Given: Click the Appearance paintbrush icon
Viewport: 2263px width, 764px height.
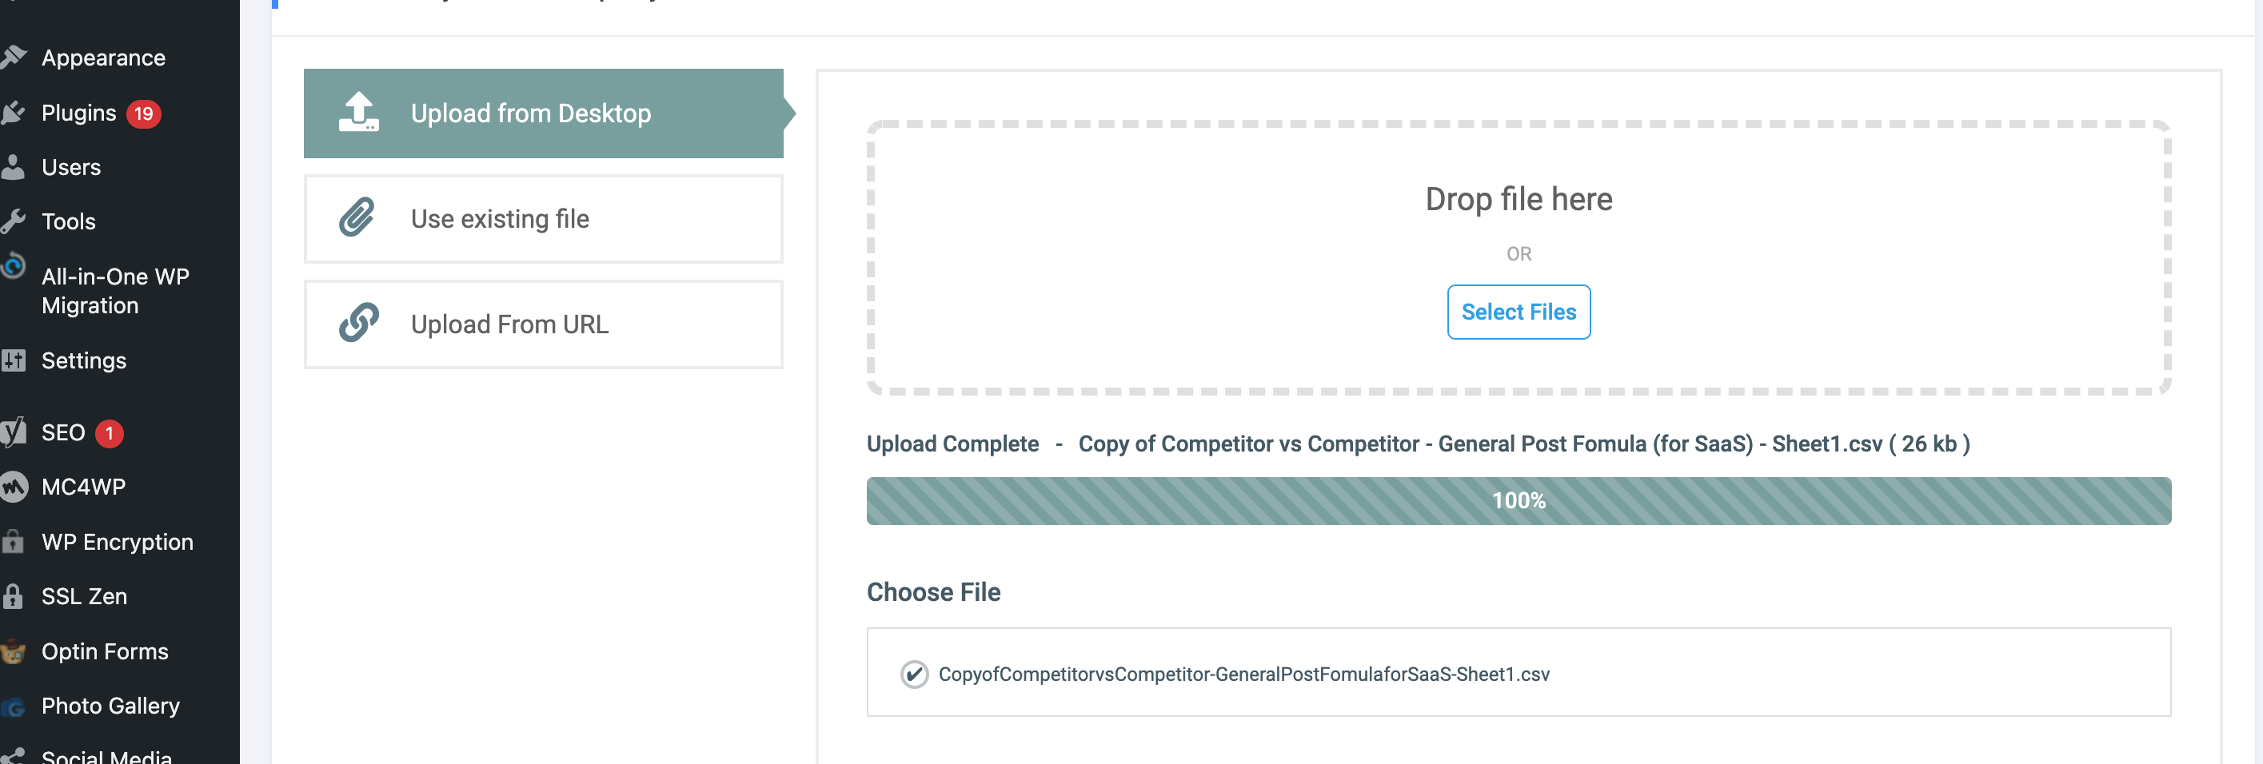Looking at the screenshot, I should click(13, 57).
